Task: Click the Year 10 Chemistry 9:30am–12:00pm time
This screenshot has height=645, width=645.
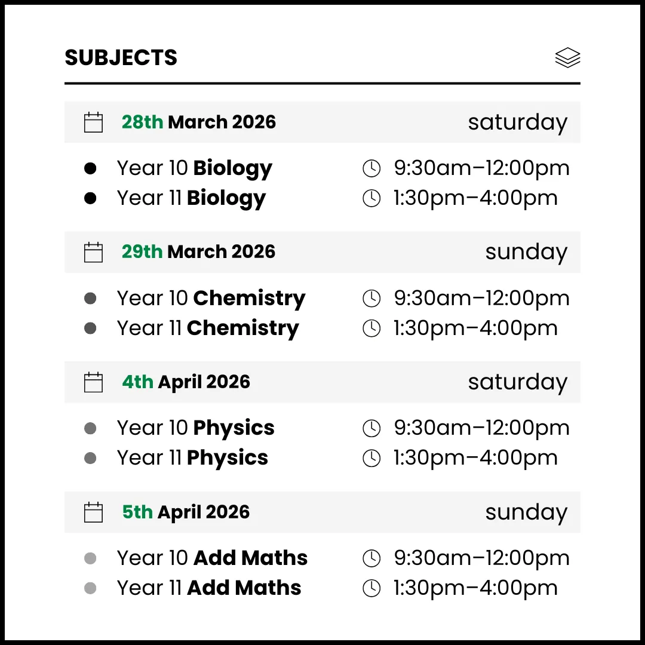Action: click(x=481, y=299)
